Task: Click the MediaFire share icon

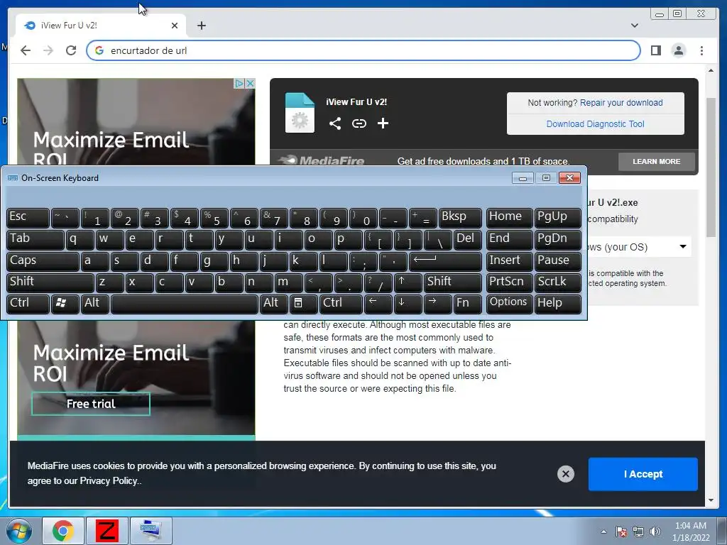Action: (335, 123)
